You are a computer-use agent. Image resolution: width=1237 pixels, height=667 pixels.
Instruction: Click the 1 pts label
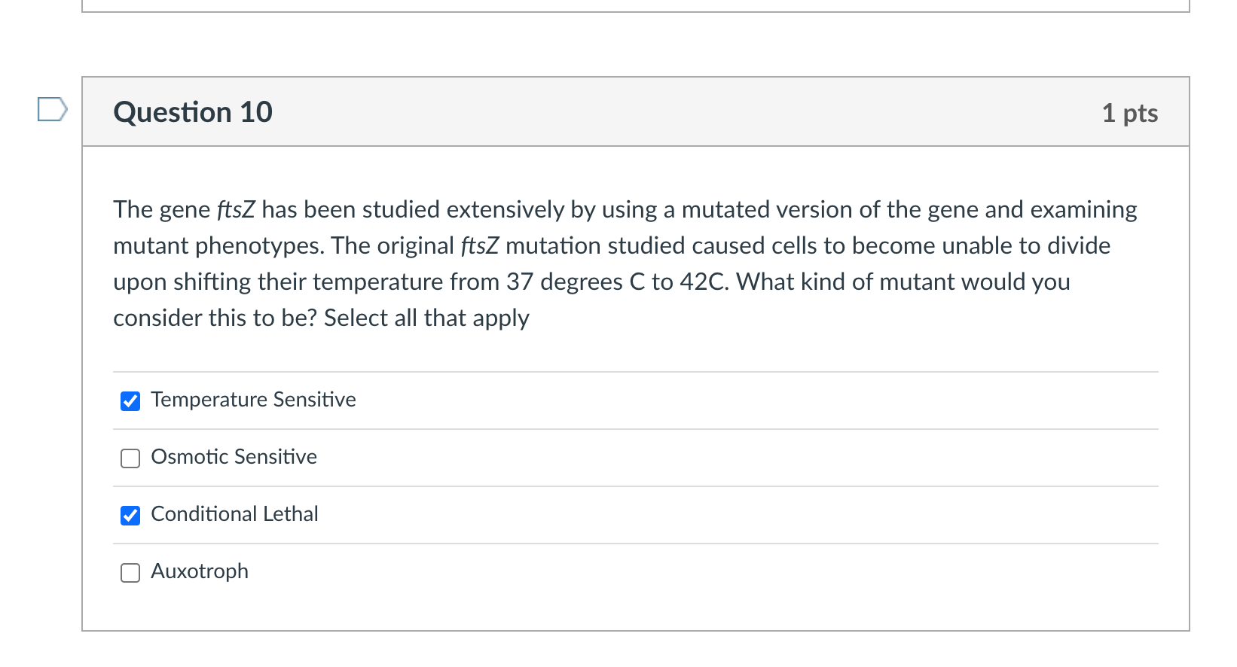tap(1130, 112)
